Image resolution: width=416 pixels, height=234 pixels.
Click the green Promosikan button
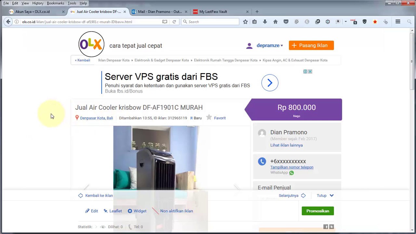point(318,211)
